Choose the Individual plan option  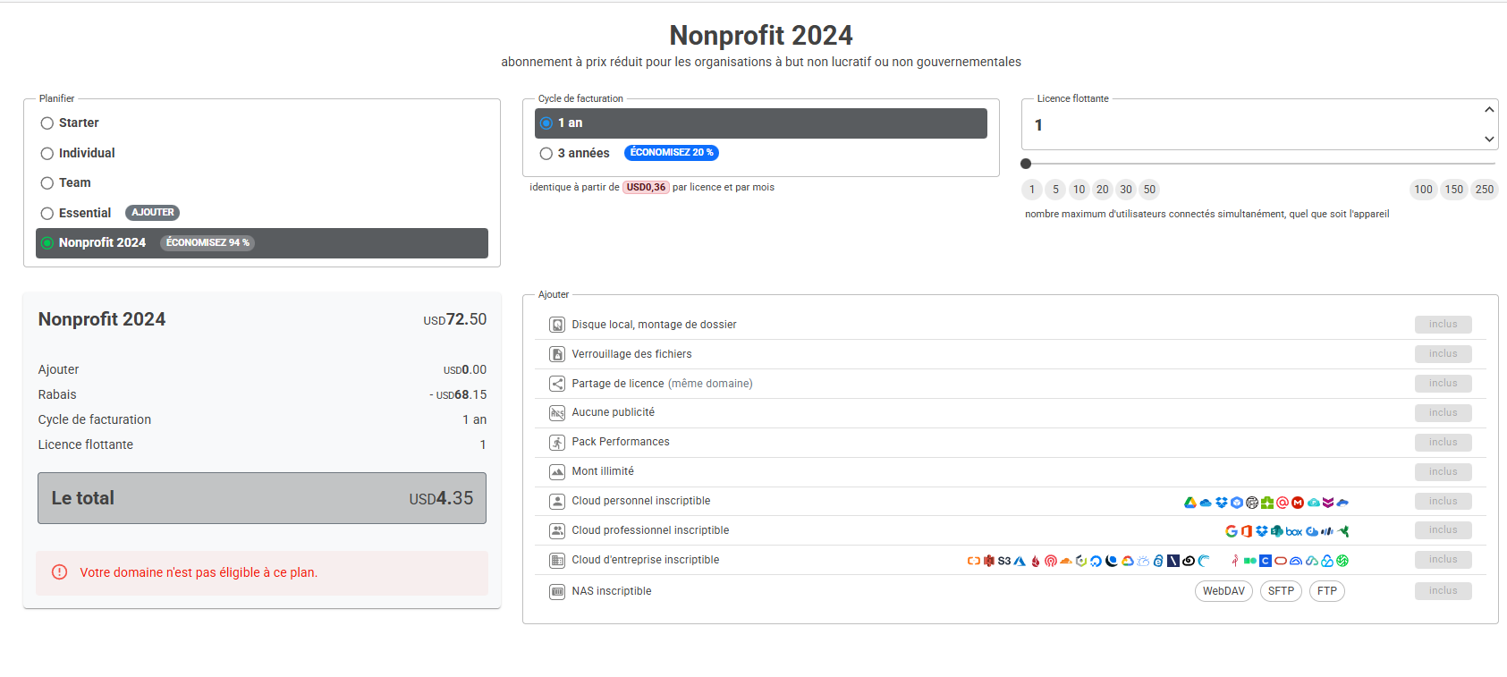tap(47, 154)
